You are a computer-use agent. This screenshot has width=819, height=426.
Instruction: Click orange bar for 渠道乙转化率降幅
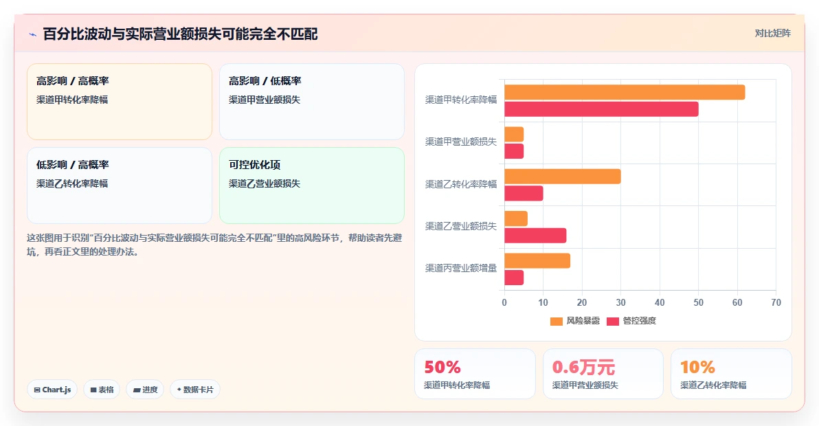pos(563,177)
